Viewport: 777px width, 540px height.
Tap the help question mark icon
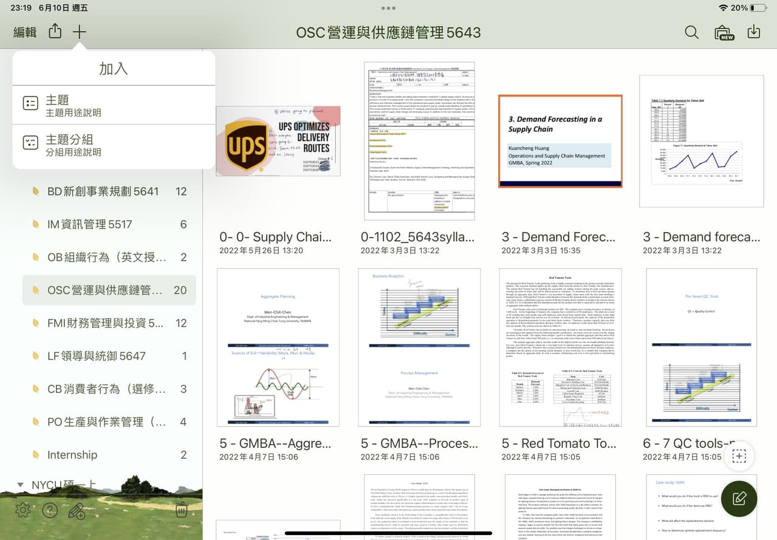coord(50,510)
